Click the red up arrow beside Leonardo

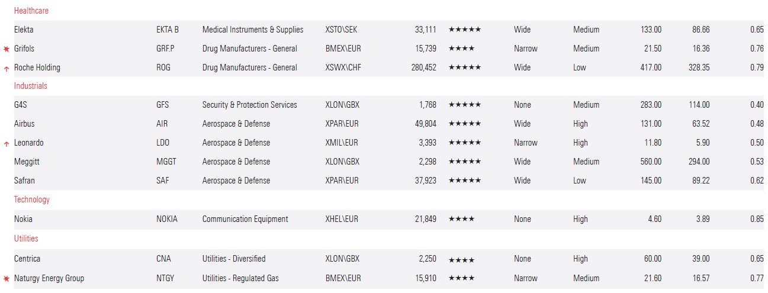[x=7, y=143]
